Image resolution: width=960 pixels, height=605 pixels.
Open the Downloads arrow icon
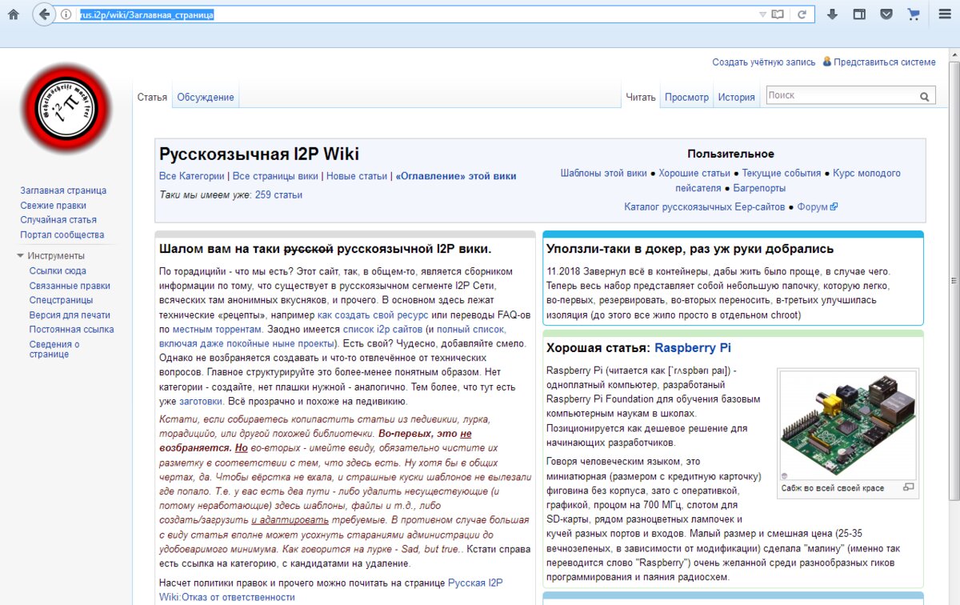[x=832, y=14]
